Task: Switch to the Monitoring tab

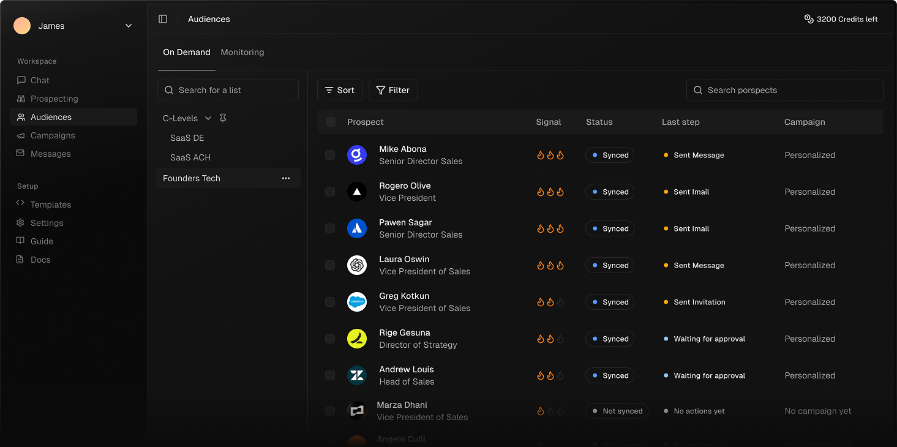Action: [242, 52]
